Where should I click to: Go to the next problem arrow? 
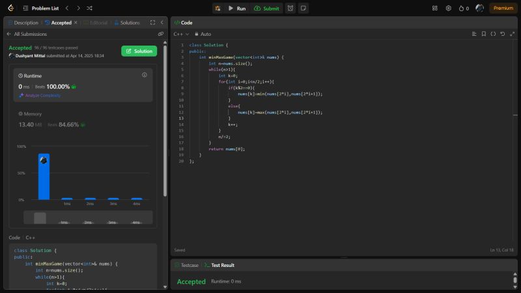[x=78, y=8]
